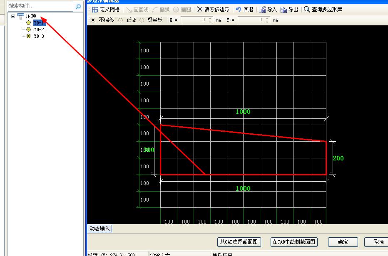The width and height of the screenshot is (388, 256).
Task: Click the Define Grid (定义网格) icon
Action: pos(95,10)
